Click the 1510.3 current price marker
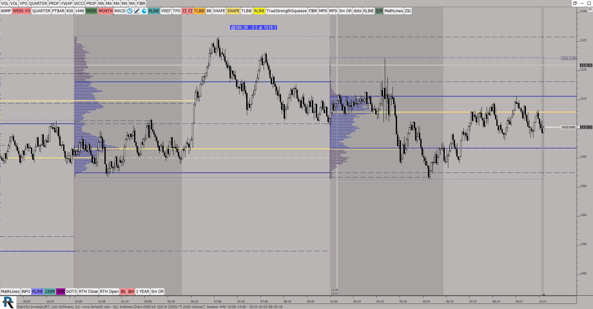Viewport: 593px width, 309px height. (x=586, y=127)
